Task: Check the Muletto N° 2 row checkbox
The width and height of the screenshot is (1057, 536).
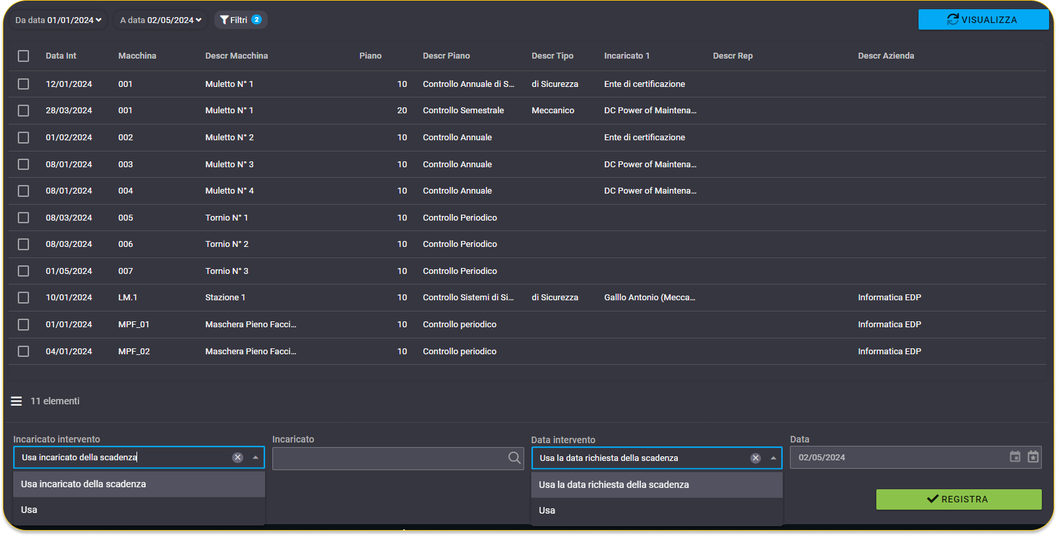Action: [x=24, y=138]
